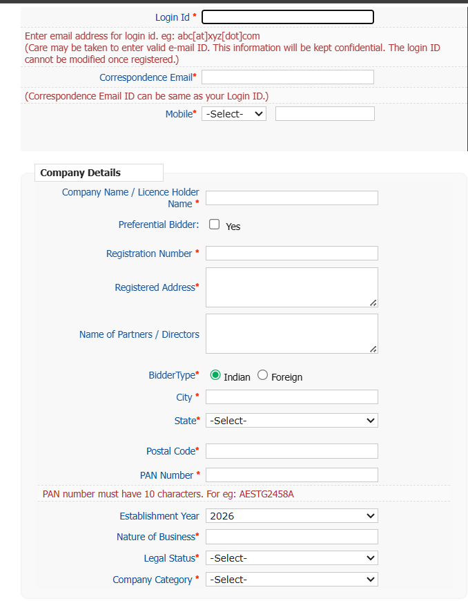Click the Postal Code input field
The height and width of the screenshot is (601, 468).
click(291, 451)
